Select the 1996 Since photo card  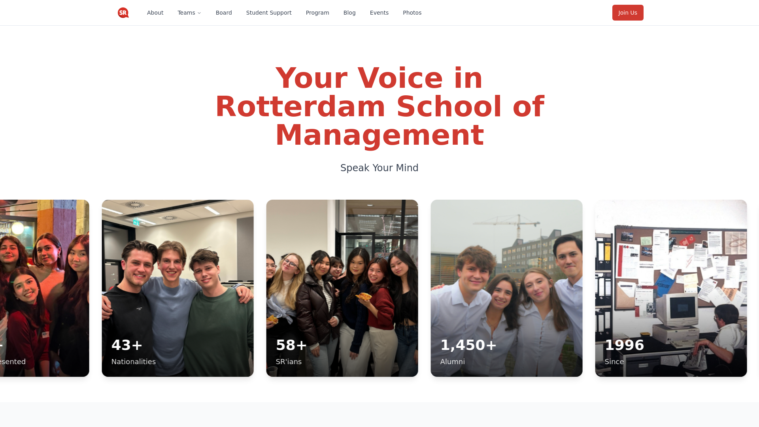[671, 288]
